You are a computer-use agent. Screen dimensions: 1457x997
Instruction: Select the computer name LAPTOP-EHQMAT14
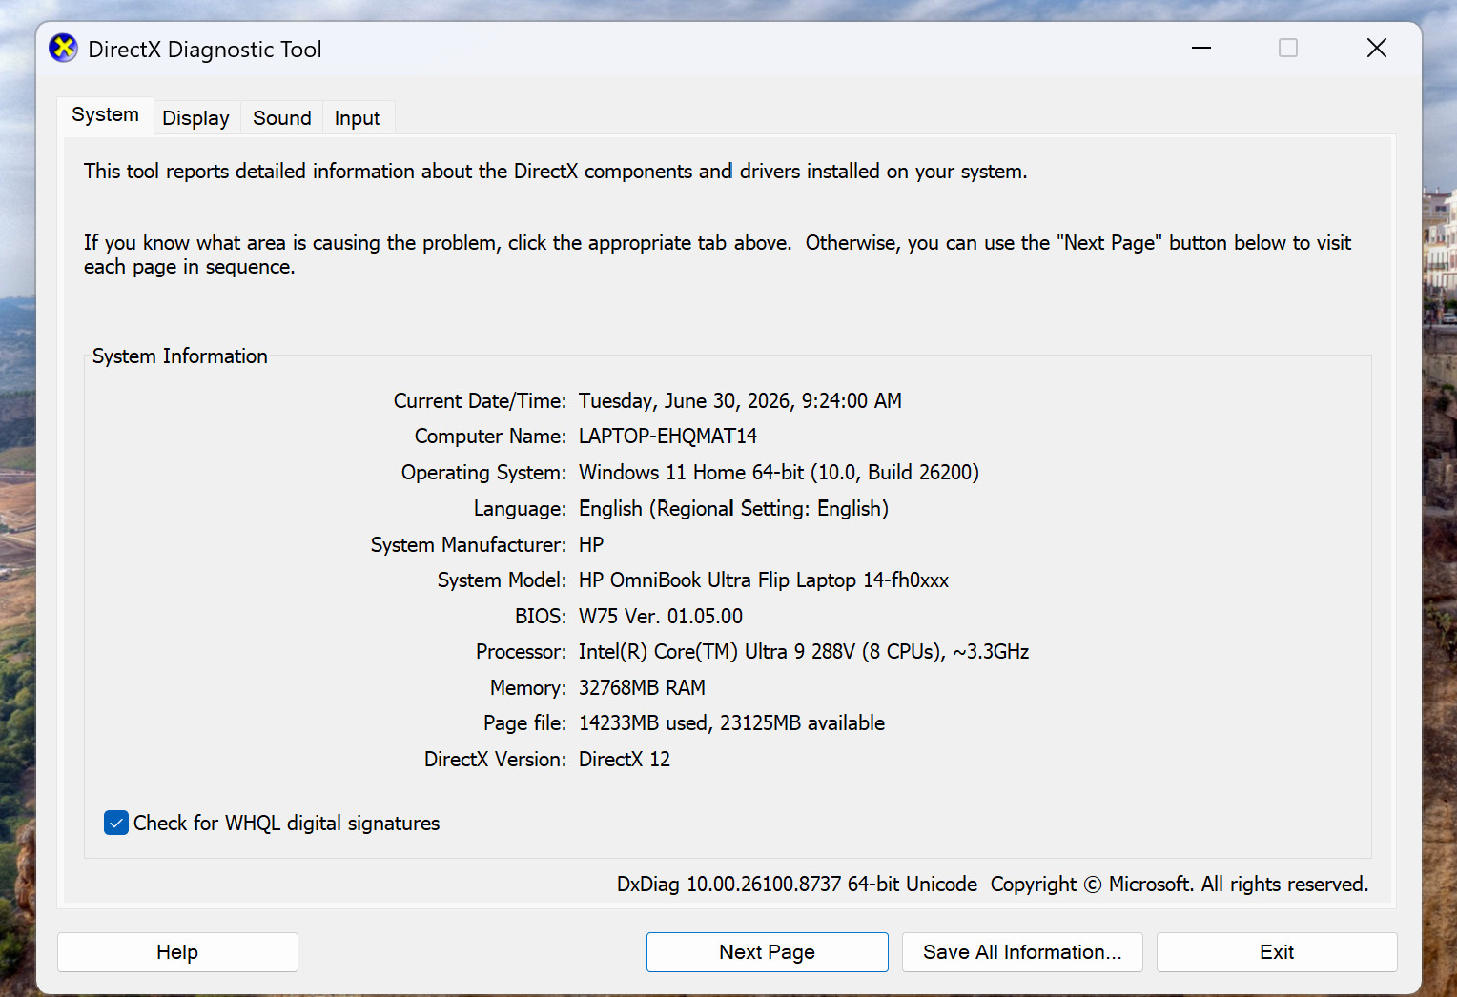click(x=667, y=437)
